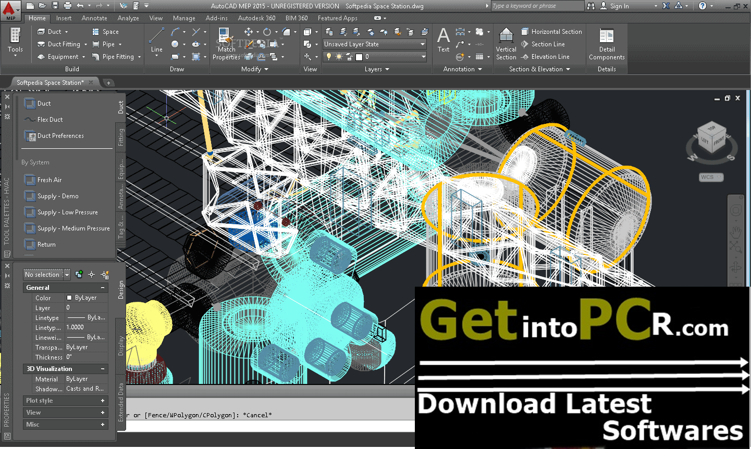Screen dimensions: 751x449
Task: Open the BIM 360 ribbon tab
Action: 297,18
